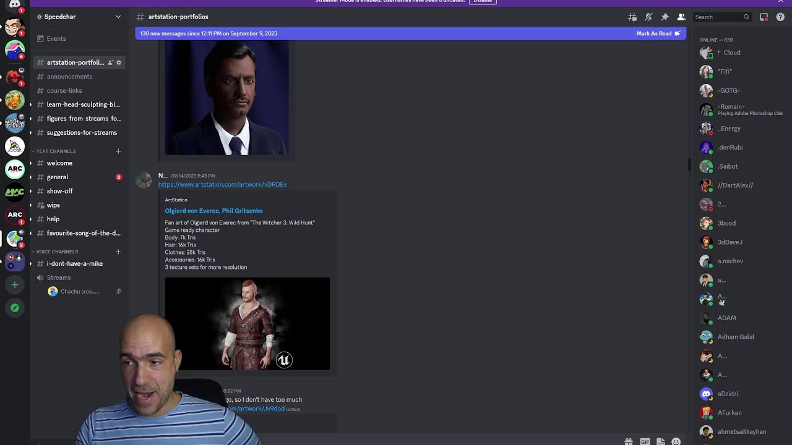Click the ArtStation embed provider name

click(176, 200)
